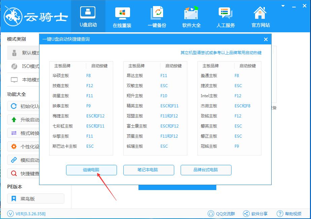This screenshot has height=219, width=311.
Task: Open the 一键备份 backup icon
Action: tap(157, 13)
